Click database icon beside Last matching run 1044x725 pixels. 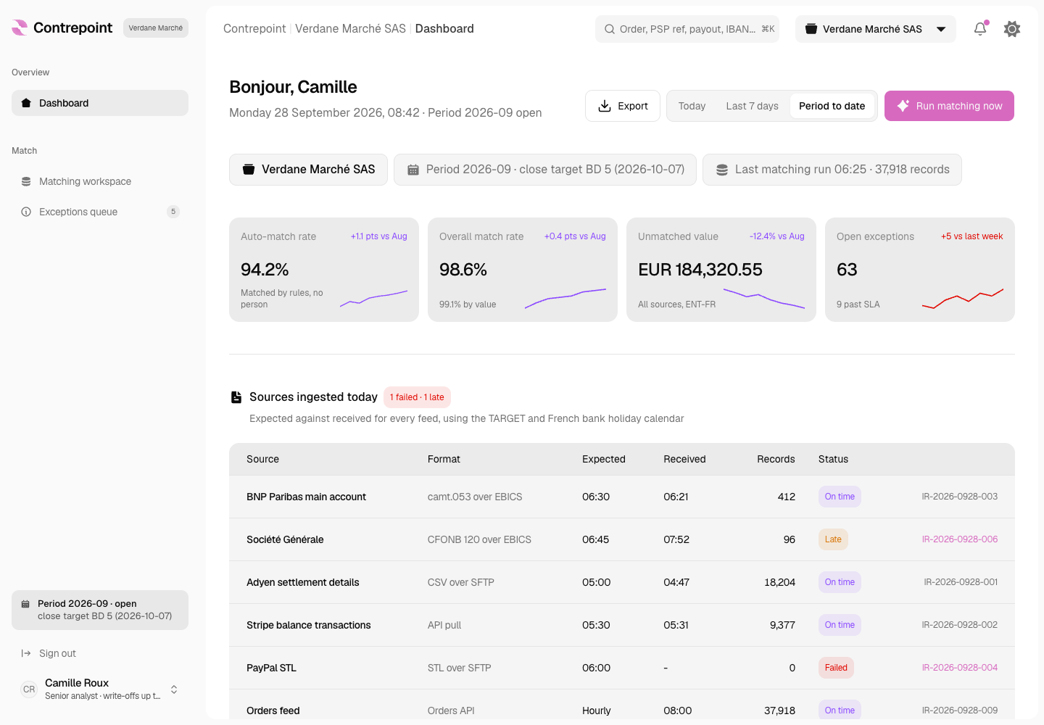tap(722, 170)
